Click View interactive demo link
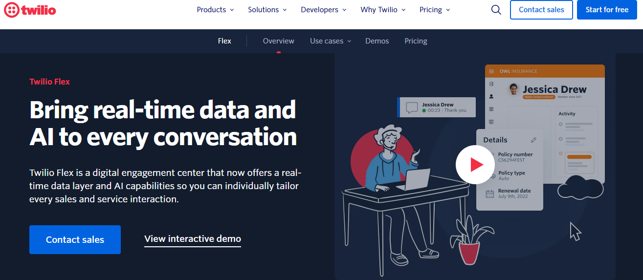643x280 pixels. 193,239
